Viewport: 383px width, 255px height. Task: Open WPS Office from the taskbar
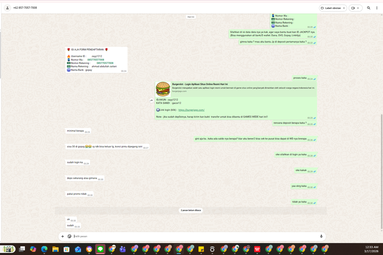[x=257, y=249]
